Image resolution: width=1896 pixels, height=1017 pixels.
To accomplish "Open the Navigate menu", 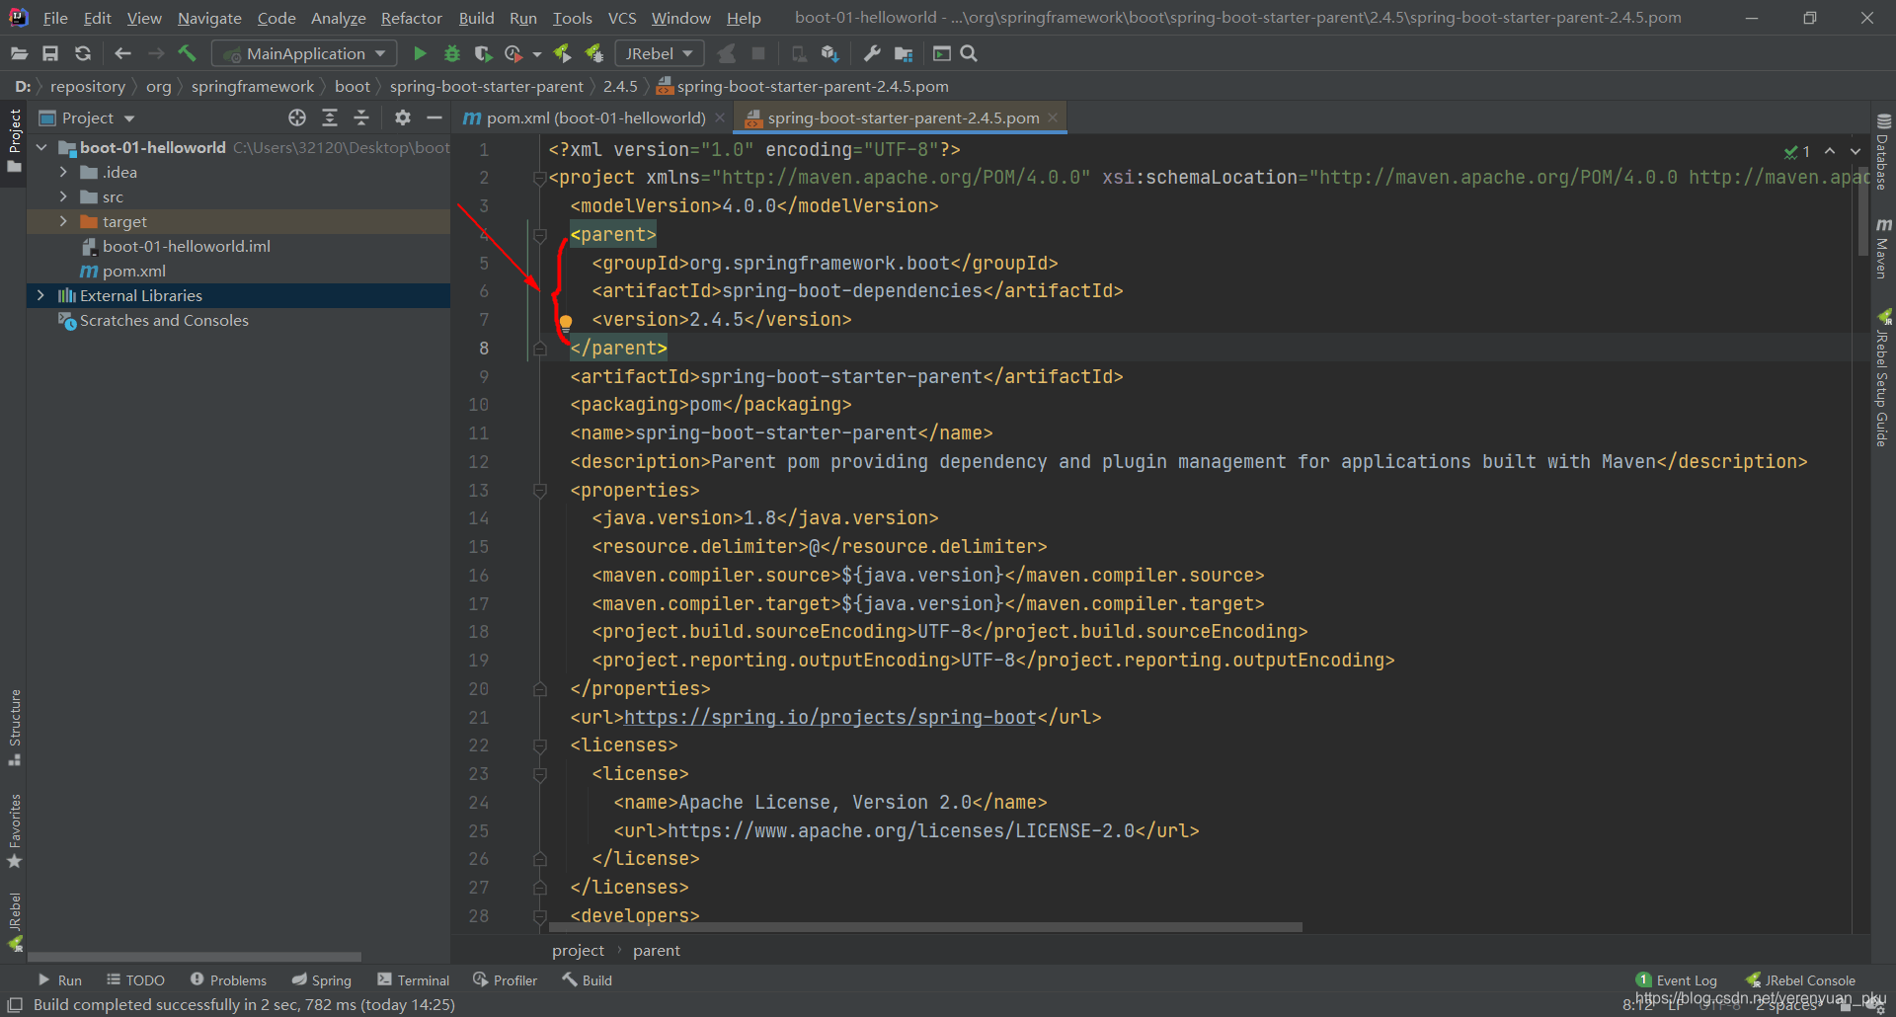I will [x=209, y=18].
